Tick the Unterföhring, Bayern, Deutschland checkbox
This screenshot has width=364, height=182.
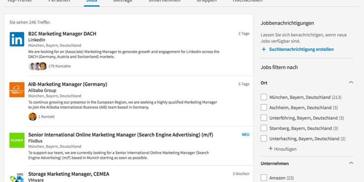coord(264,118)
